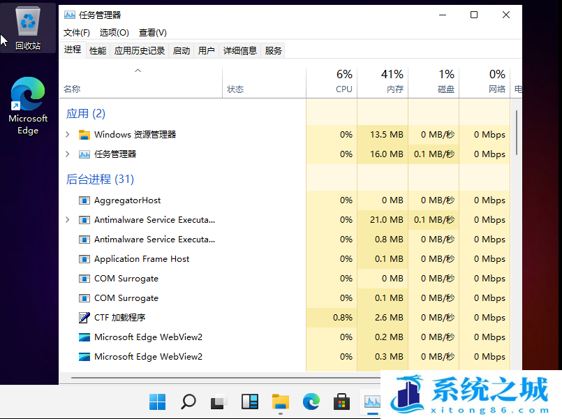The height and width of the screenshot is (419, 562).
Task: Select the second Microsoft Edge WebView2 icon
Action: pos(84,357)
